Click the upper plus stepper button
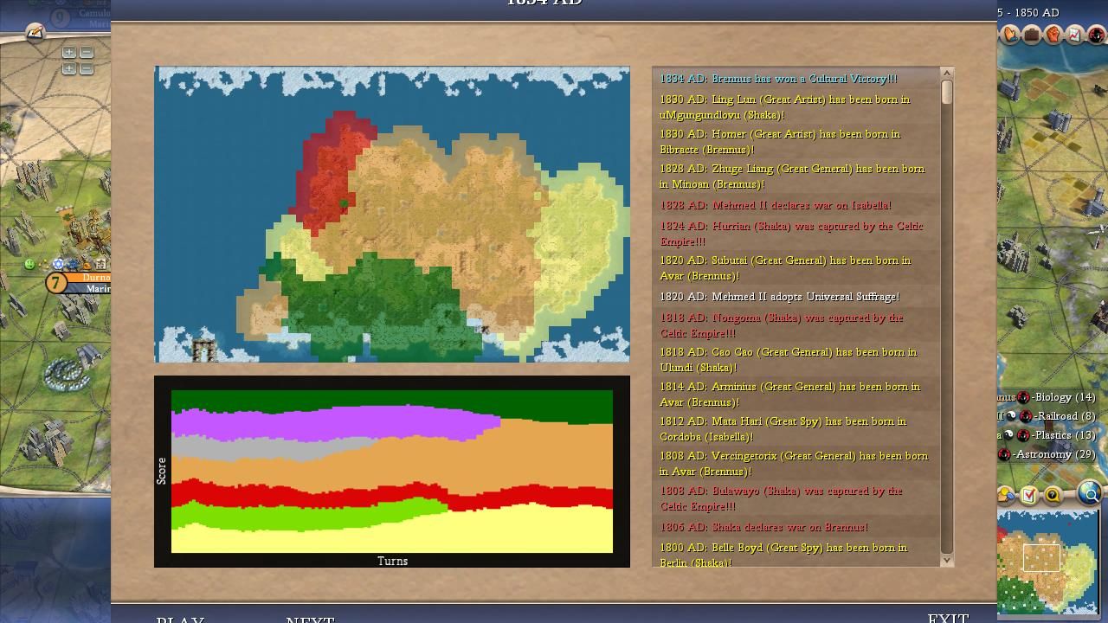1108x623 pixels. click(69, 53)
